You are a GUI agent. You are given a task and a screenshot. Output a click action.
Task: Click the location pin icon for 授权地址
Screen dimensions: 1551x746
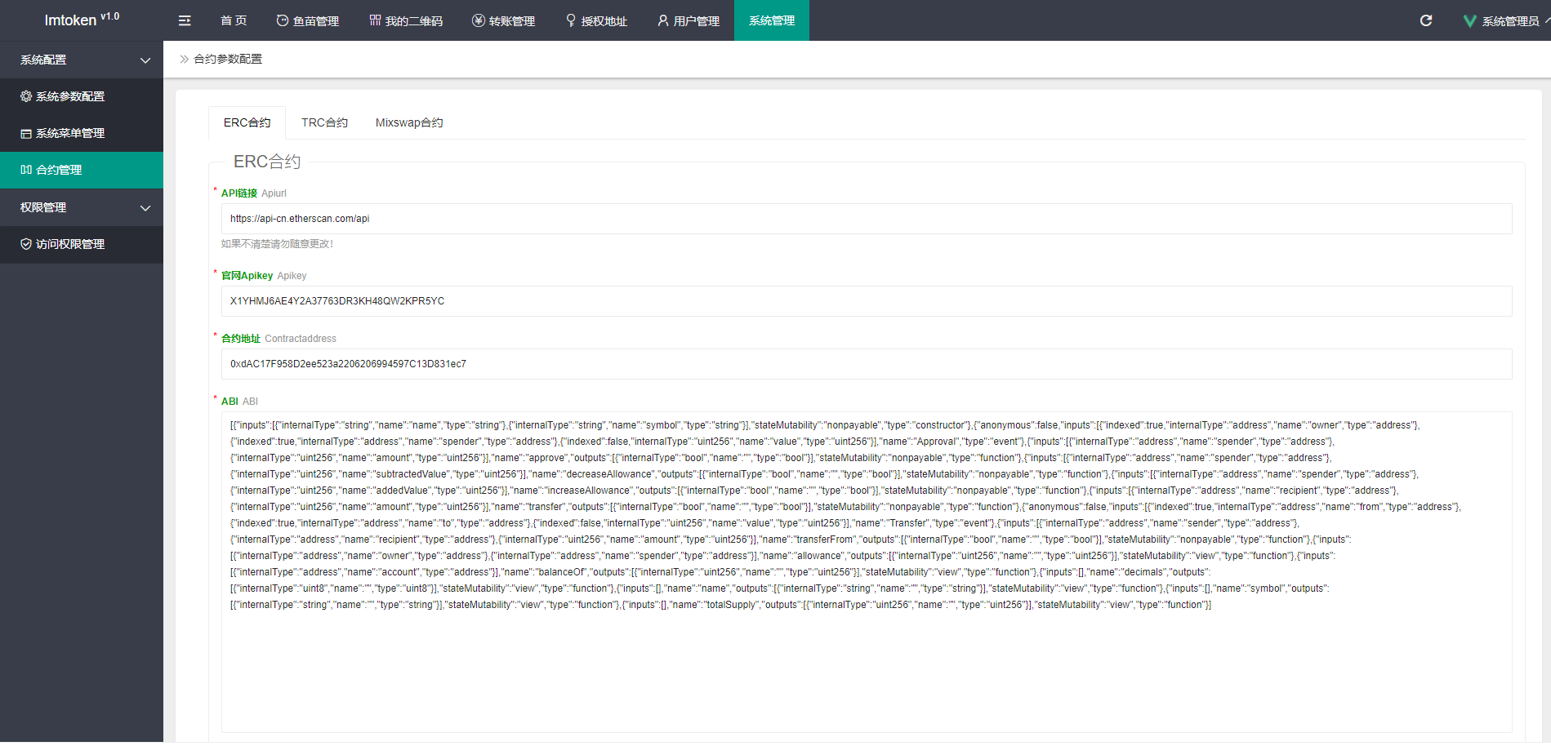(x=571, y=20)
